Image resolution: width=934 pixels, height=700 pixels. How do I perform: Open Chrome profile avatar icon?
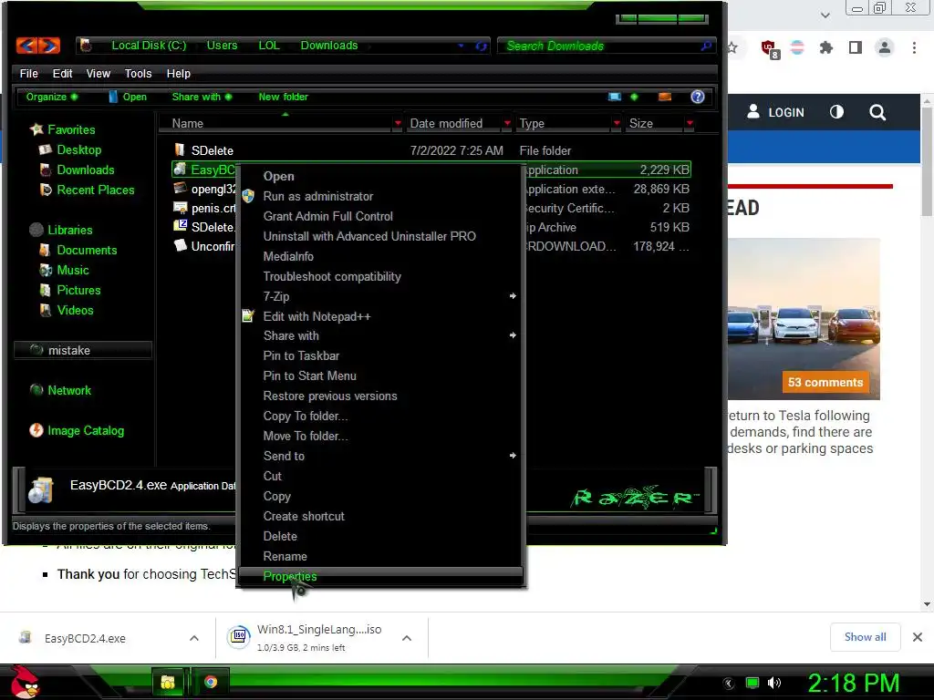click(x=885, y=47)
